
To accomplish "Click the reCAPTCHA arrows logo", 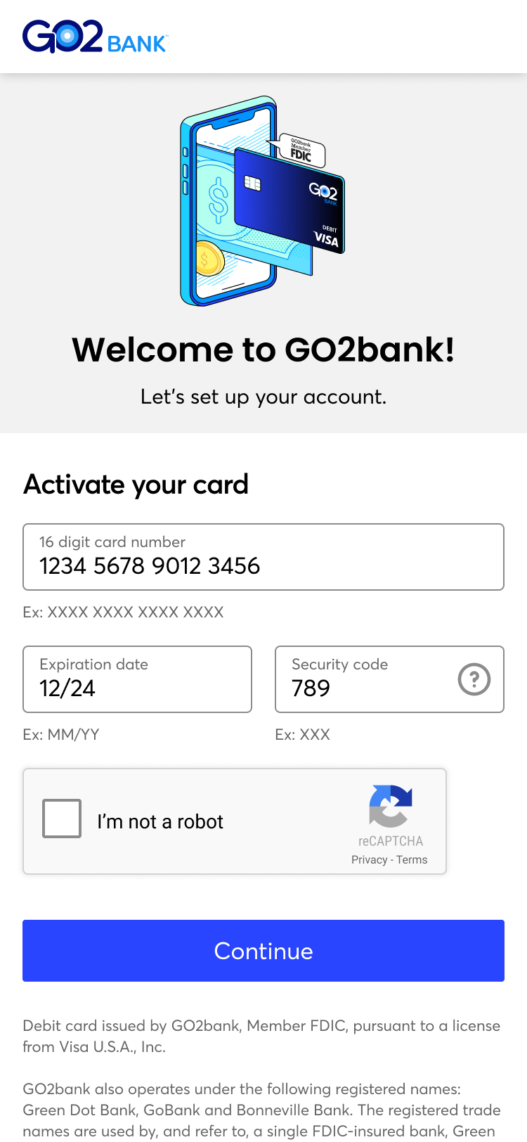I will coord(391,806).
